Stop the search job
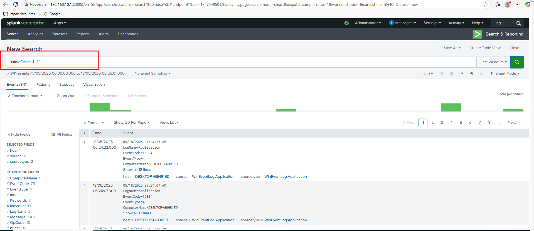Screen dimensions: 534x231 (451, 73)
